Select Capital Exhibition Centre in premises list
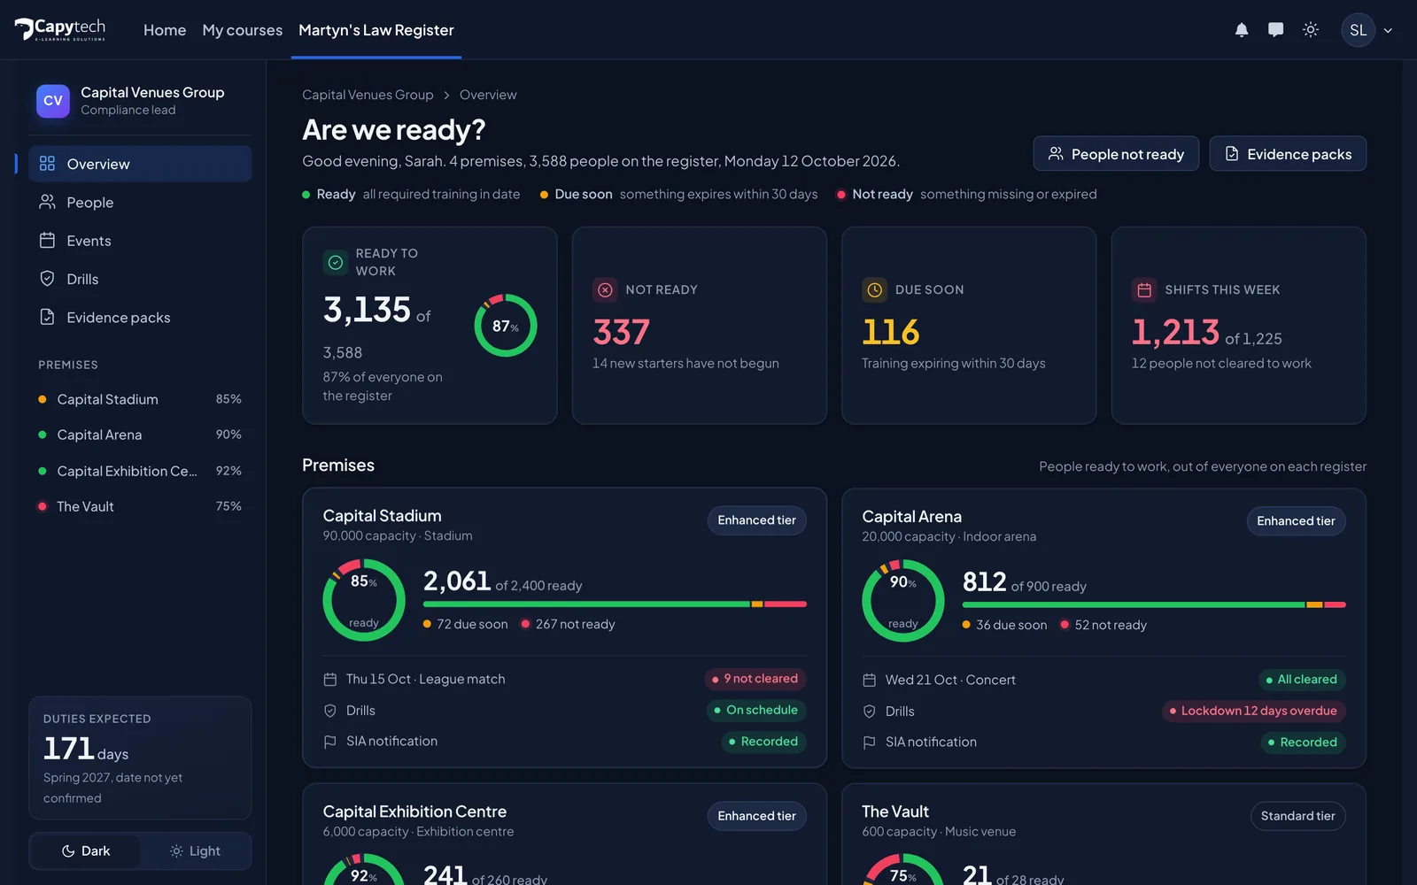 [x=140, y=471]
